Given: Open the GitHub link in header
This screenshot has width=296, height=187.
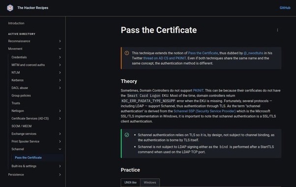Looking at the screenshot, I should point(285,8).
